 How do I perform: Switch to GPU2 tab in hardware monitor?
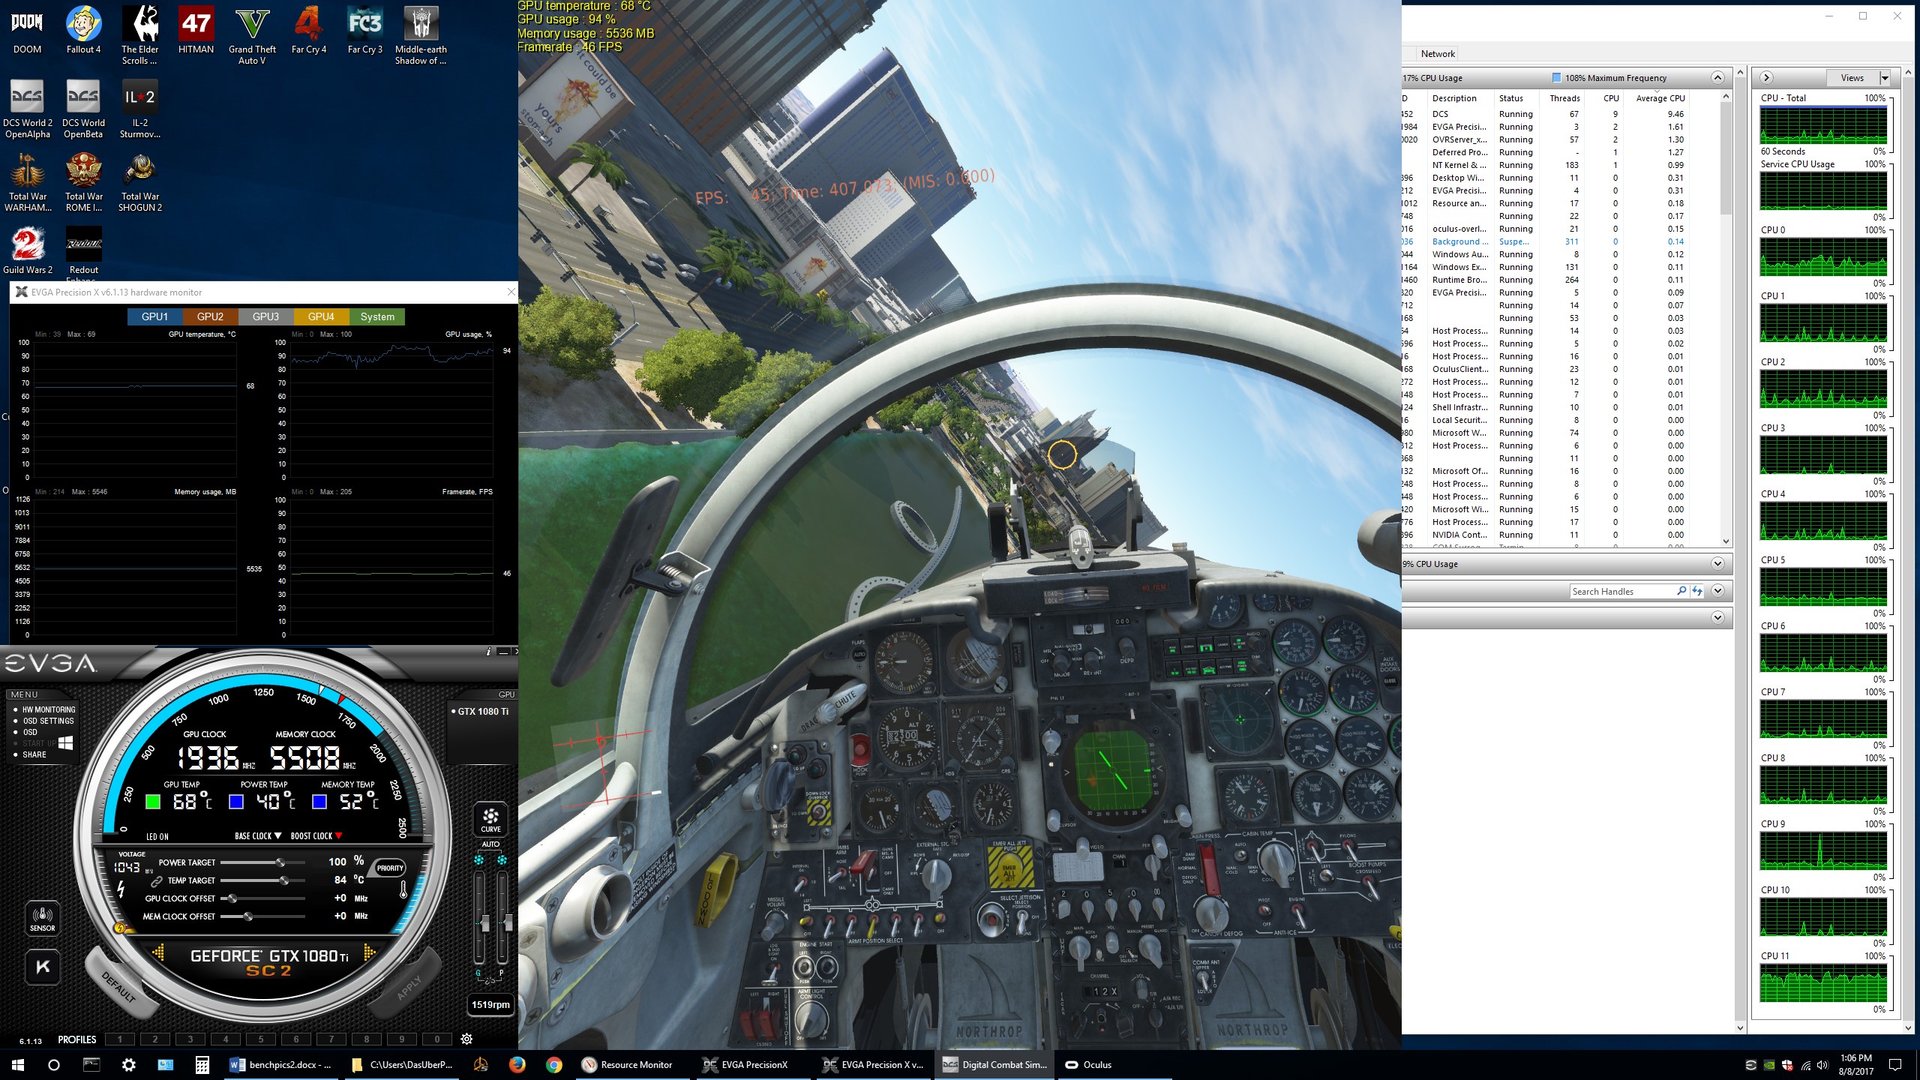pos(211,316)
